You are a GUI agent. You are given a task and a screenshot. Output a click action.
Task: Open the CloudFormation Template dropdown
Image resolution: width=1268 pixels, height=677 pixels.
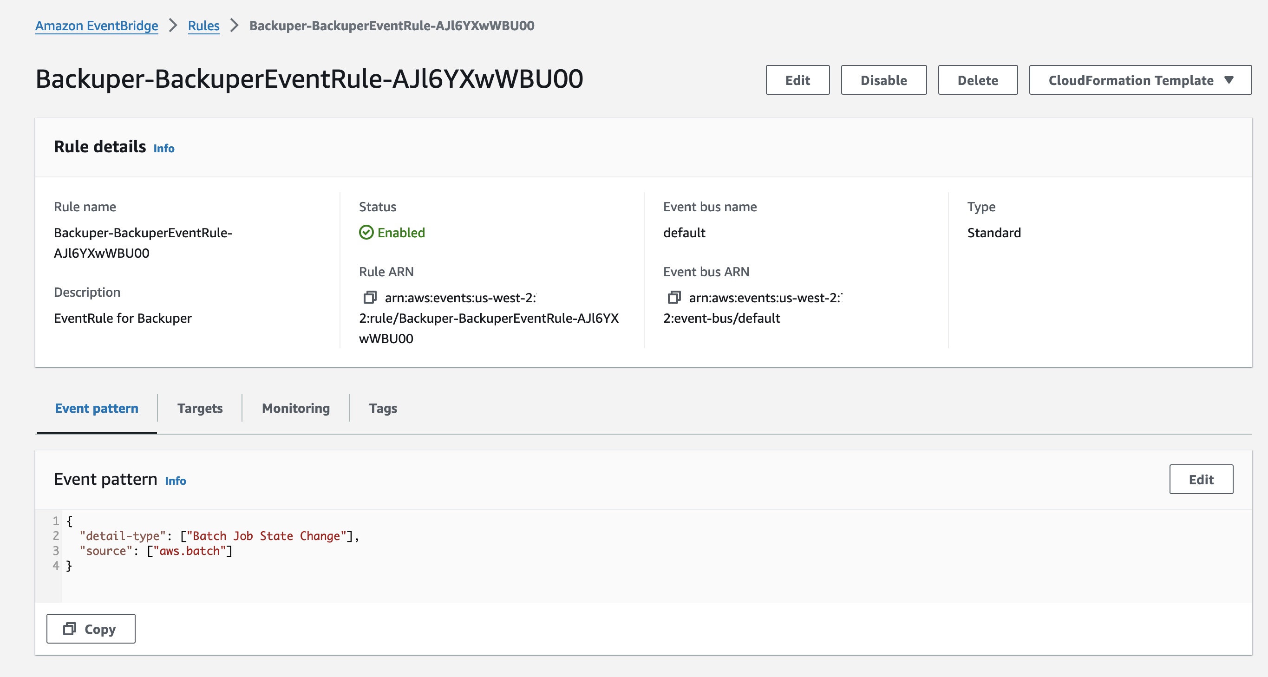tap(1140, 80)
